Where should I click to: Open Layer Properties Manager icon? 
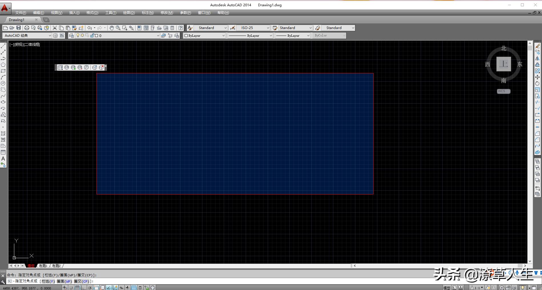pyautogui.click(x=71, y=36)
